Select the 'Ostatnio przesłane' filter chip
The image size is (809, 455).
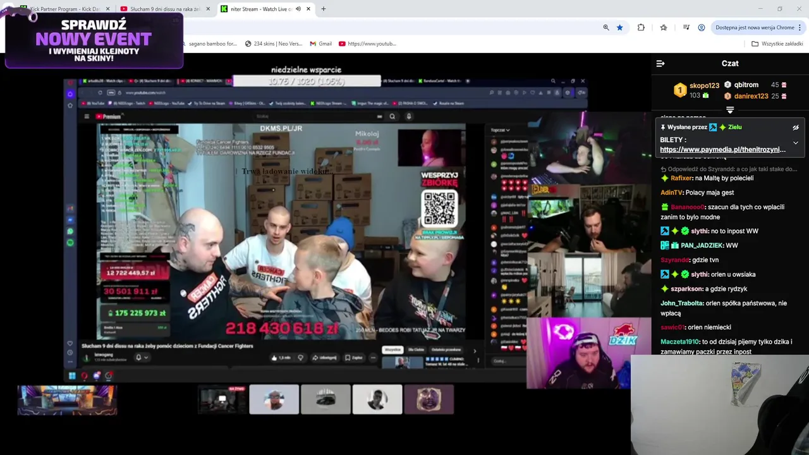446,350
